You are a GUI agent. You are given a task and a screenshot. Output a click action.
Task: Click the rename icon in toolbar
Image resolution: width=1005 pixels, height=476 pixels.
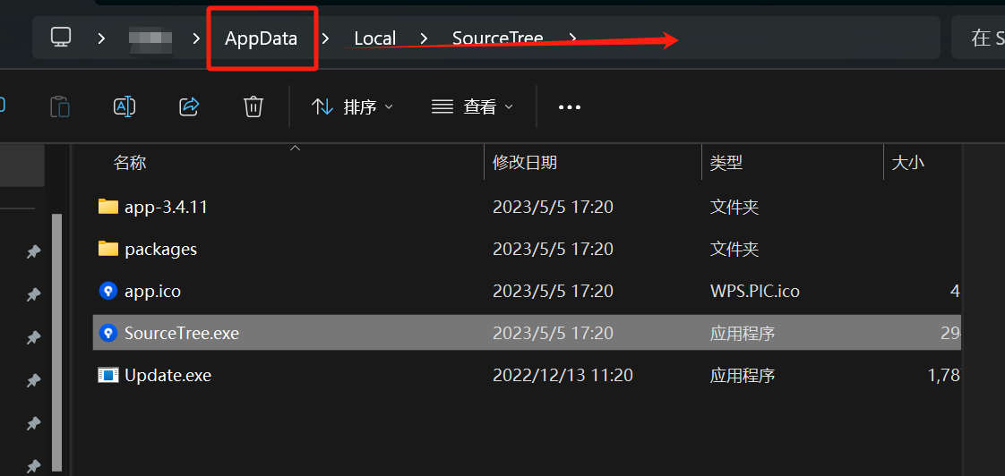point(125,106)
